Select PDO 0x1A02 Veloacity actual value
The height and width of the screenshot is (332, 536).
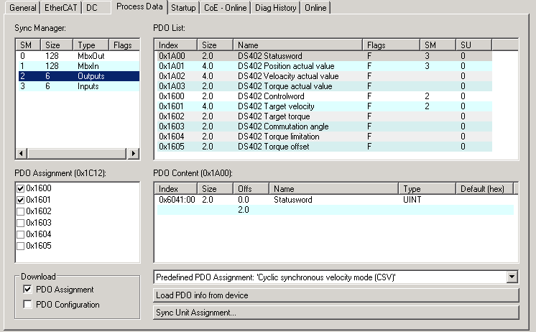click(325, 76)
